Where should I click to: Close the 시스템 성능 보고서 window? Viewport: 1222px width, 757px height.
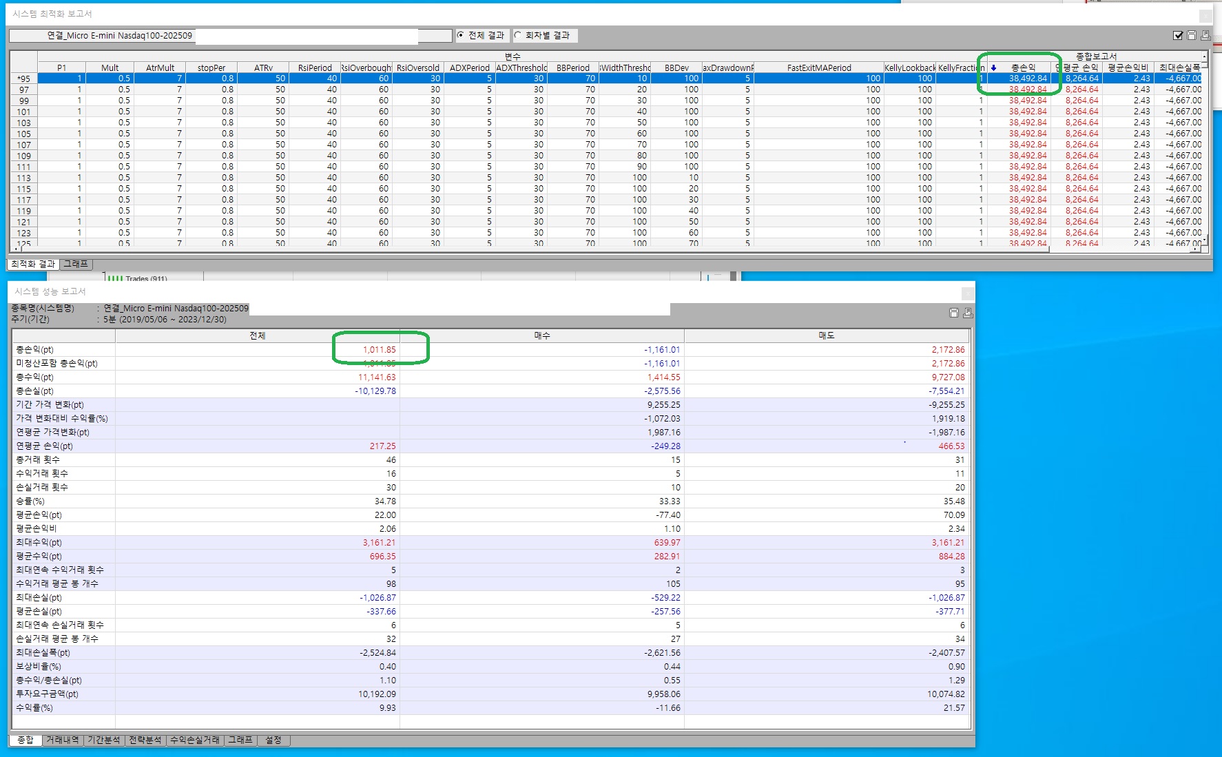(x=968, y=293)
